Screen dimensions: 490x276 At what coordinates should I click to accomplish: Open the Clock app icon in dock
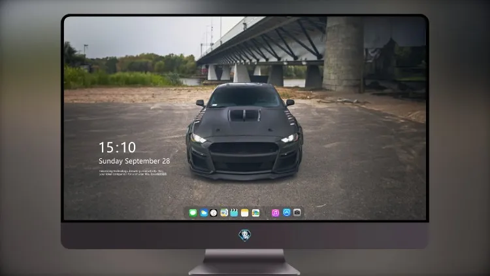pyautogui.click(x=214, y=213)
